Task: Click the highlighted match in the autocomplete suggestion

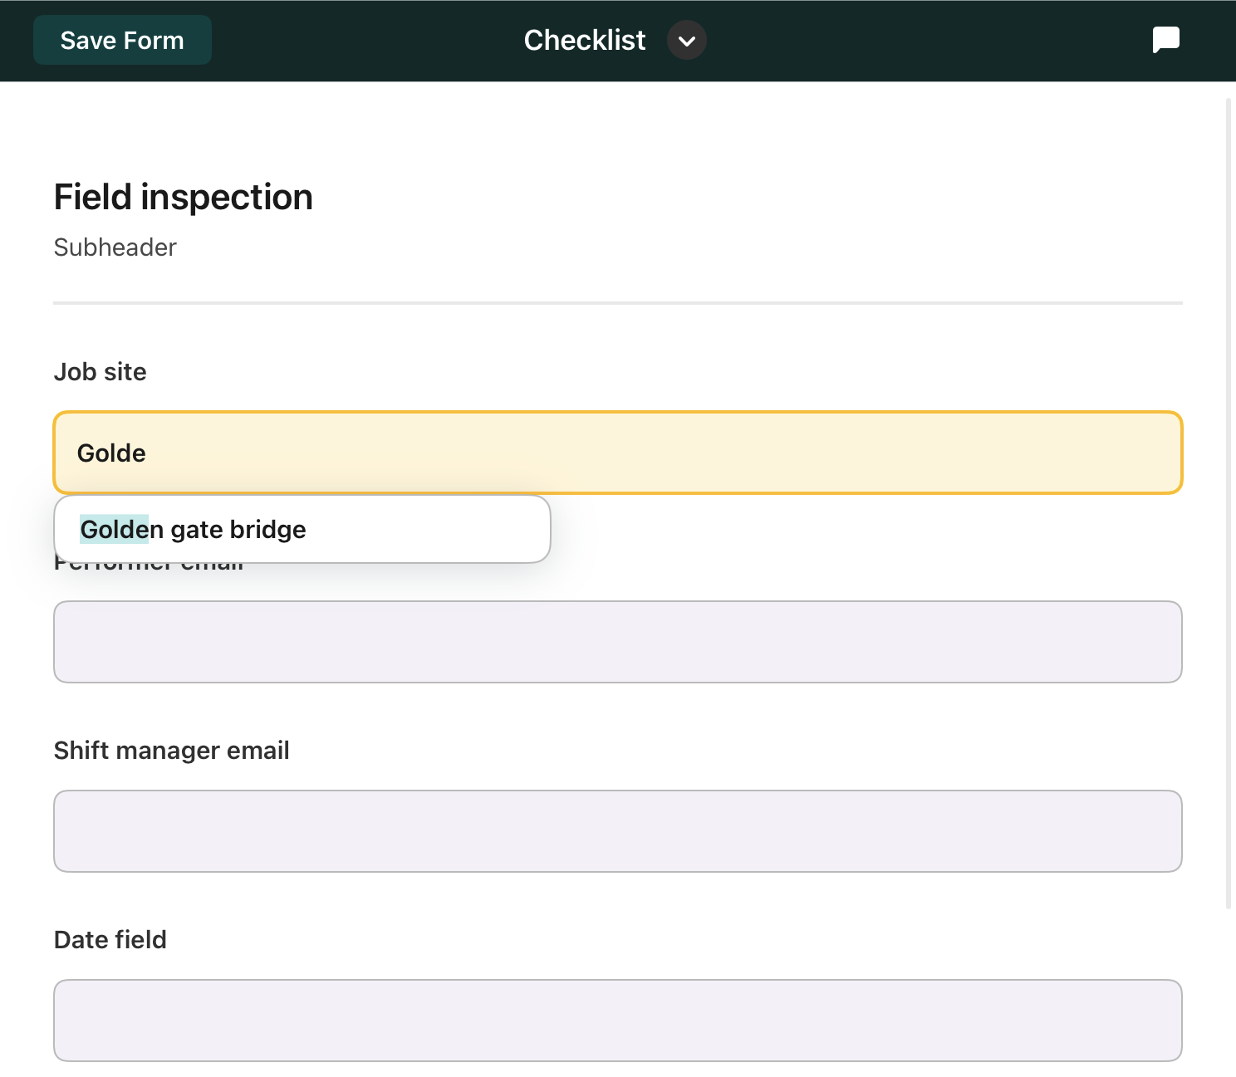Action: (x=114, y=530)
